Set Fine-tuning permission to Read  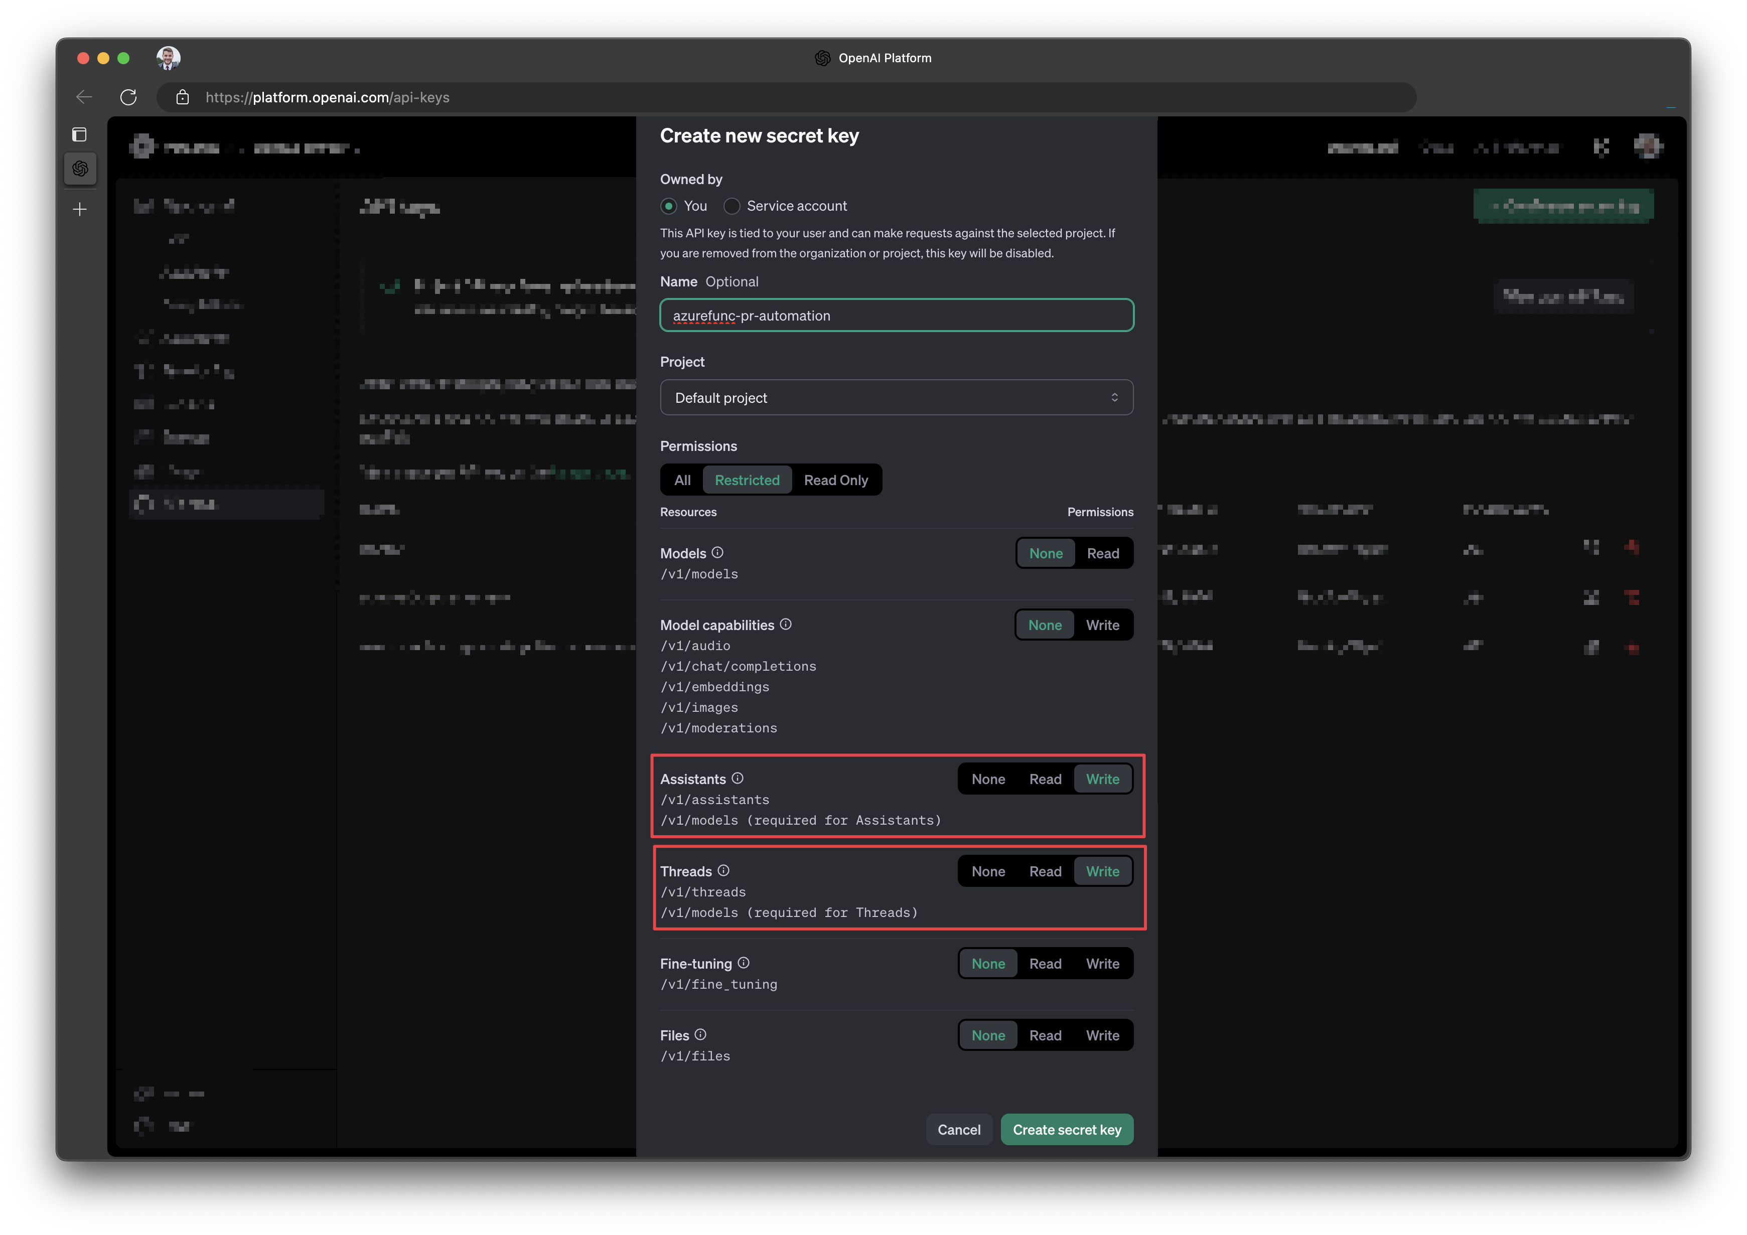click(1045, 963)
